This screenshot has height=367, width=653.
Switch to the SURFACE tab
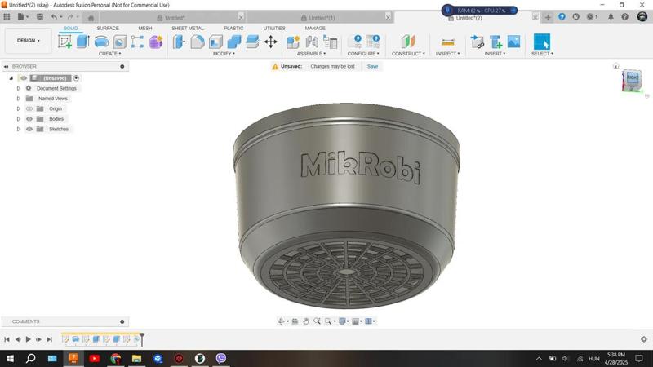click(108, 28)
